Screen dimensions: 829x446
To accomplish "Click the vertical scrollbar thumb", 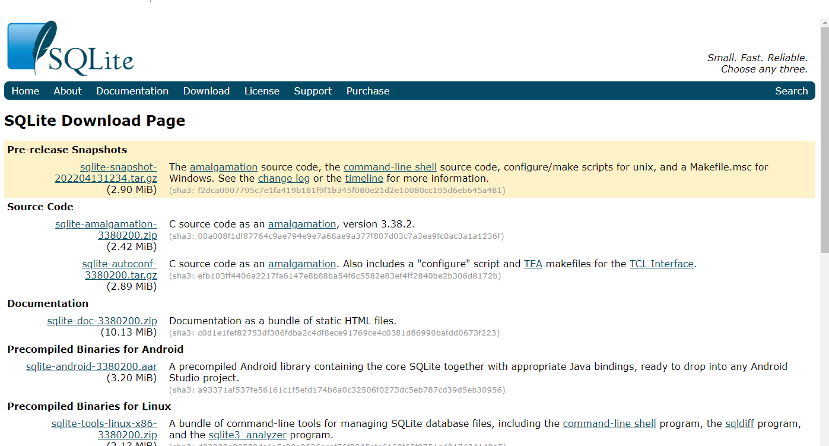I will click(x=824, y=140).
